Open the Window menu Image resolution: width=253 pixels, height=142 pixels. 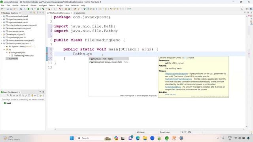click(75, 6)
